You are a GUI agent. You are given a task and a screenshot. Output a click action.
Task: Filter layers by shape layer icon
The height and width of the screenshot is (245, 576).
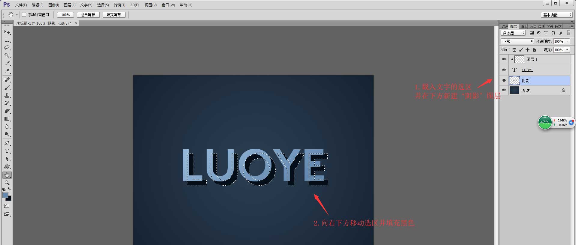pos(553,33)
